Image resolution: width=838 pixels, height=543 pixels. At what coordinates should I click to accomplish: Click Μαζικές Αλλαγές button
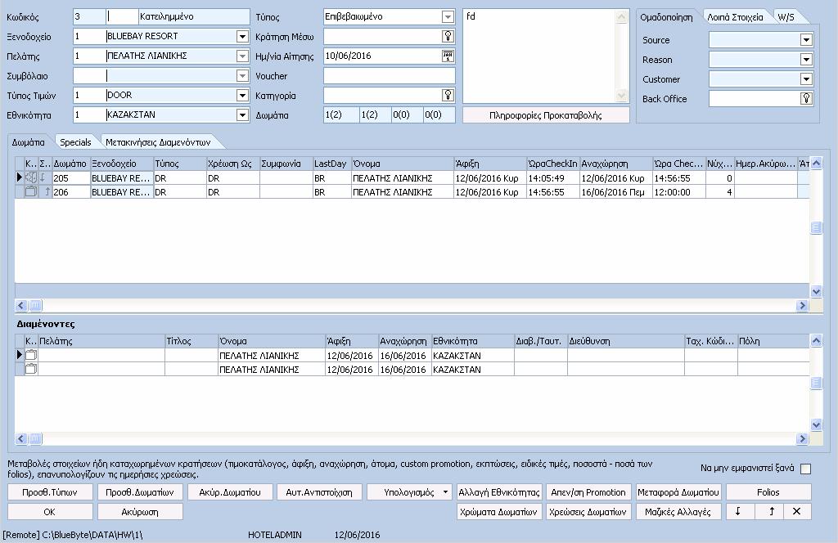(678, 511)
